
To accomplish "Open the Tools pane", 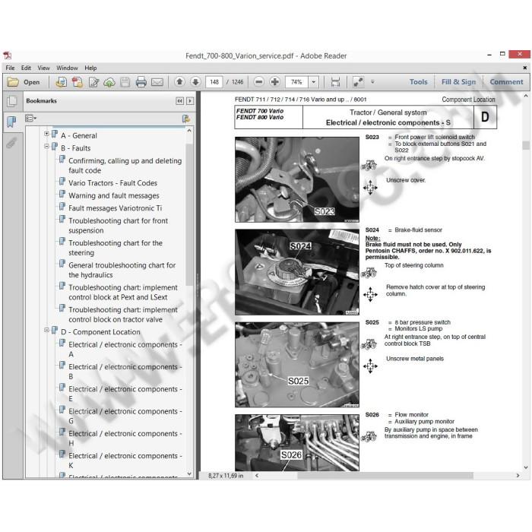I will coord(418,82).
